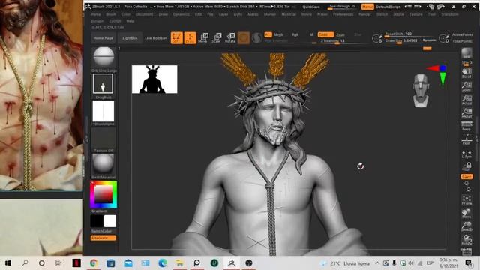Adjust the See-through slider
Screen dimensions: 480x270
click(x=342, y=7)
